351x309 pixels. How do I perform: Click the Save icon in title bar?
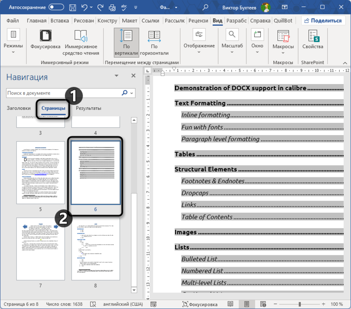pos(73,8)
